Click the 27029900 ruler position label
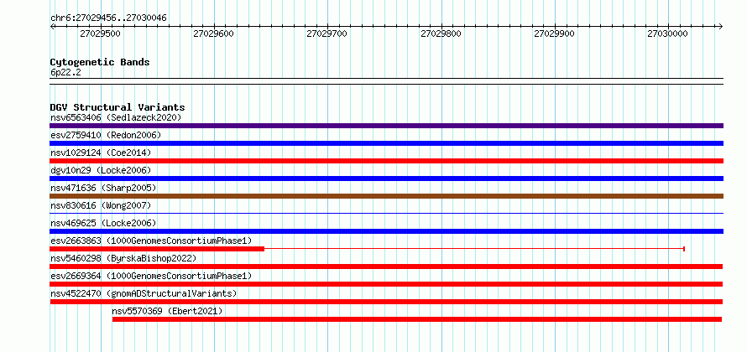The image size is (747, 352). pyautogui.click(x=554, y=34)
